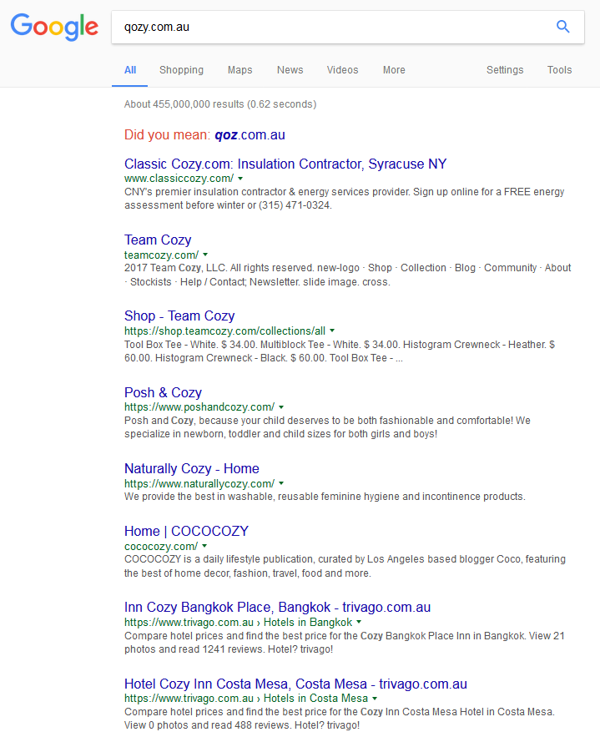
Task: Open the News tab
Action: coord(290,70)
